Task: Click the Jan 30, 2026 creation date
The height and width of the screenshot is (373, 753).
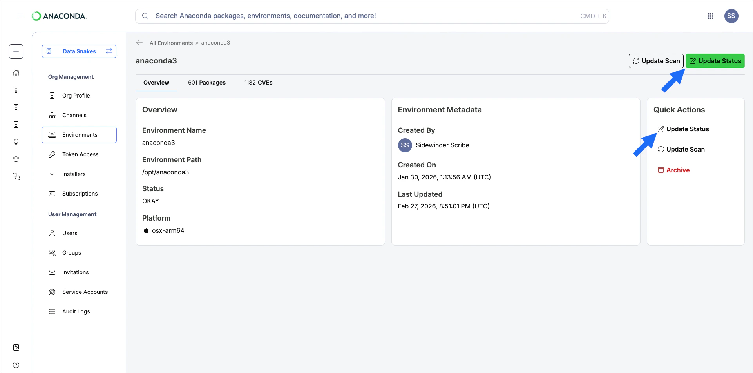Action: point(445,177)
